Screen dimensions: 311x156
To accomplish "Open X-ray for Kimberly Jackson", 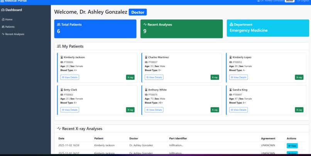I will [130, 77].
